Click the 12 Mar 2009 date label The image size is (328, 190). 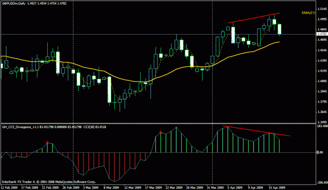tap(133, 187)
